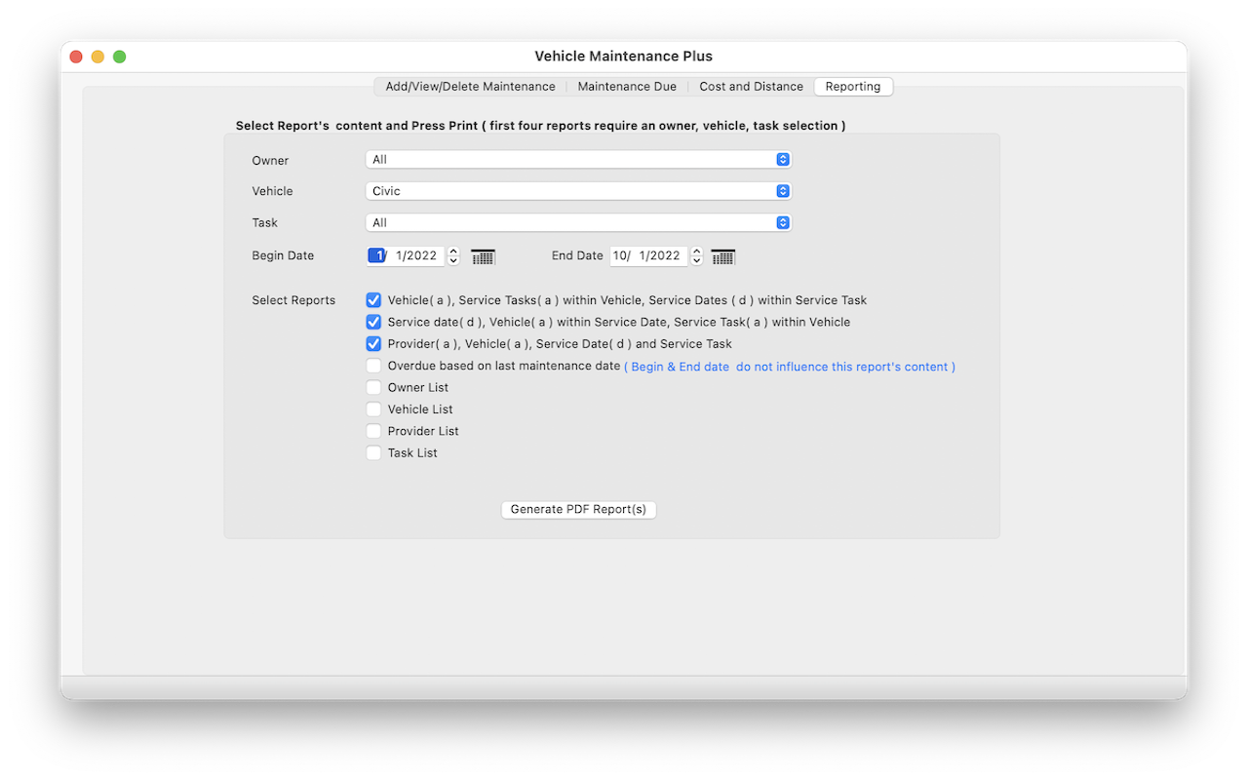
Task: Open the Owner dropdown
Action: coord(578,159)
